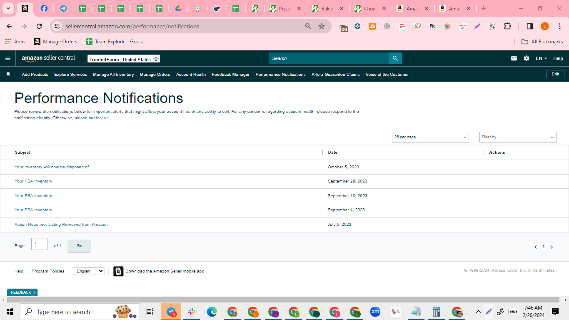Viewport: 569px width, 320px height.
Task: Click the Amazon Seller app icon in footer
Action: [118, 271]
